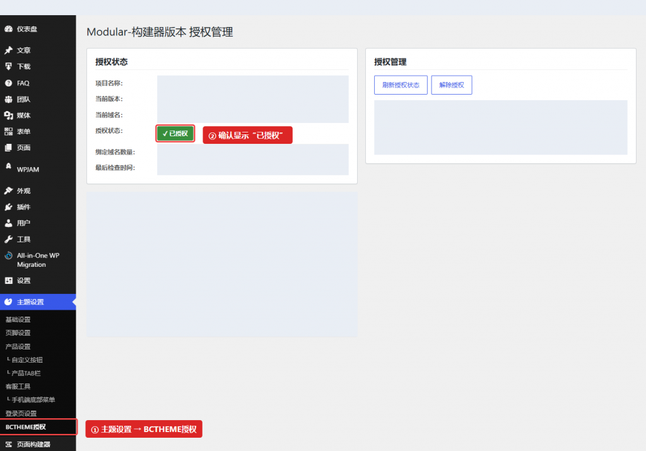
Task: Click the media icon beside 媒体
Action: [x=8, y=115]
